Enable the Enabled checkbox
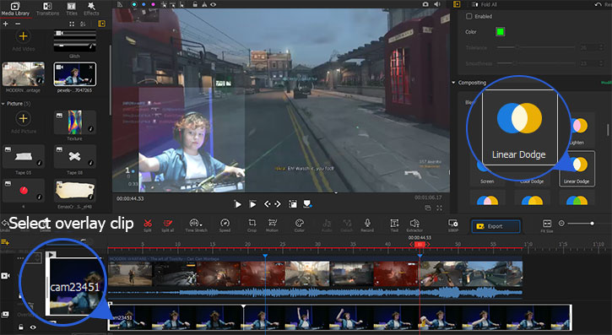 (x=469, y=16)
